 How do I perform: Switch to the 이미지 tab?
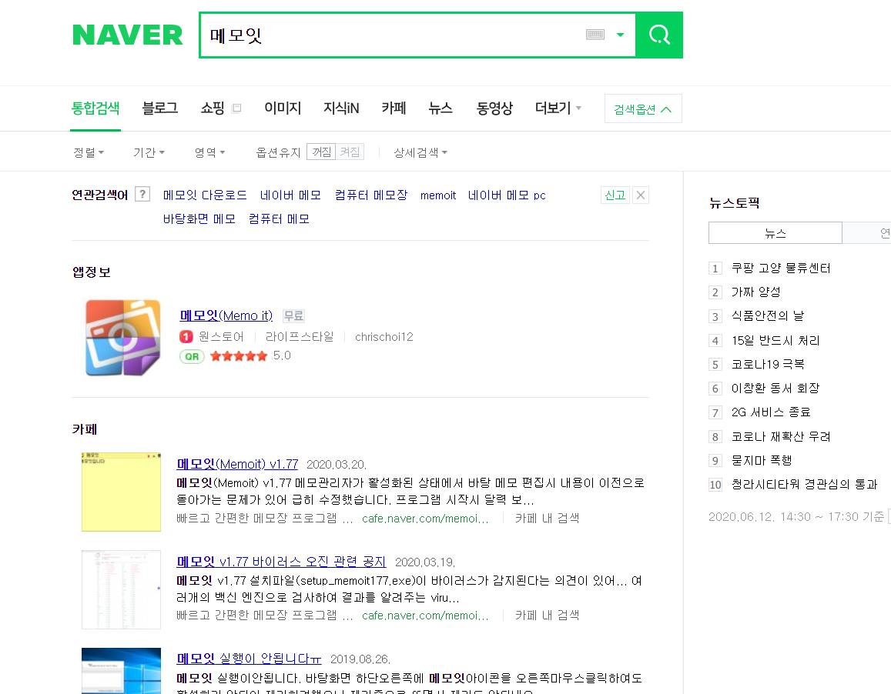(283, 108)
